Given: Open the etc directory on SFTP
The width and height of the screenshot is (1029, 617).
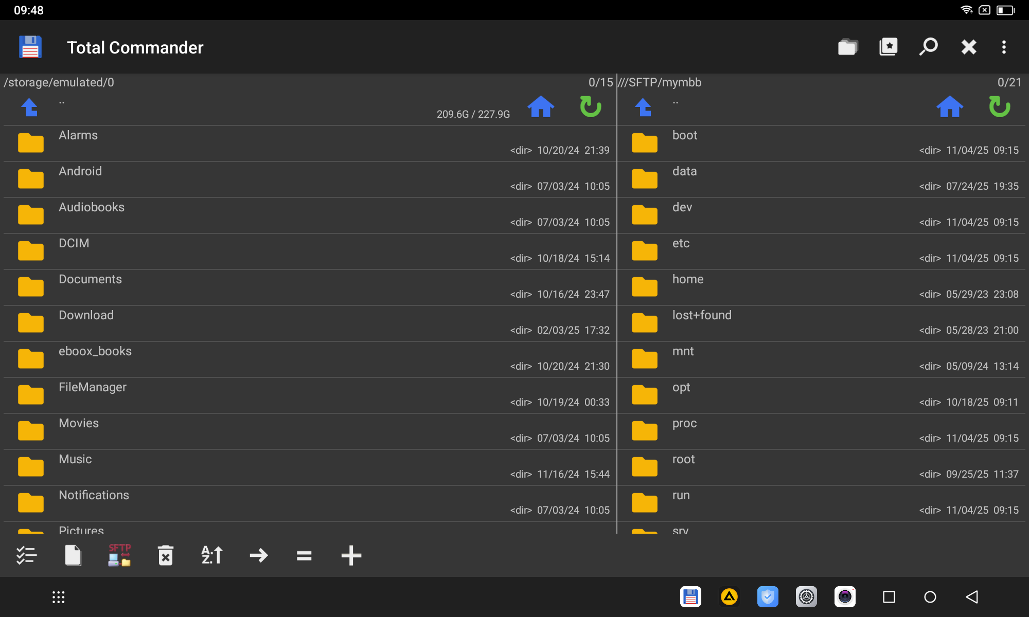Looking at the screenshot, I should 681,244.
